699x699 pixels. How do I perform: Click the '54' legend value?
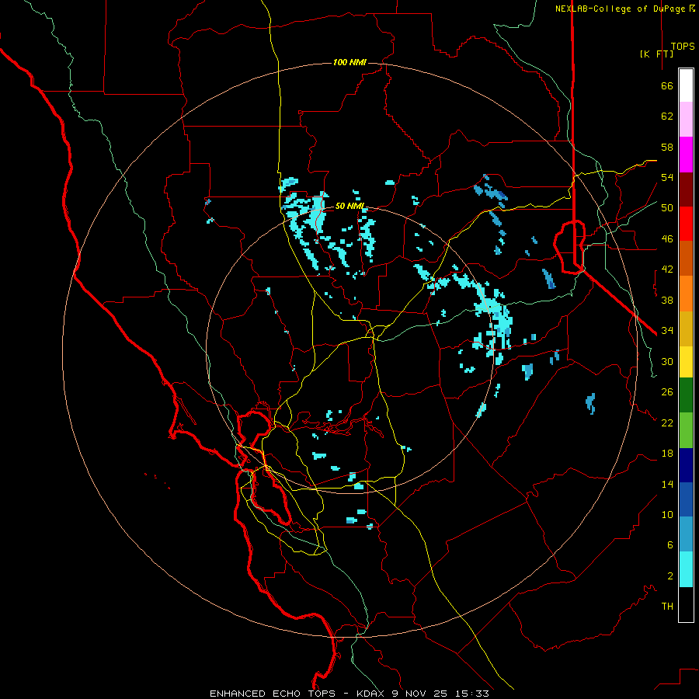point(667,177)
